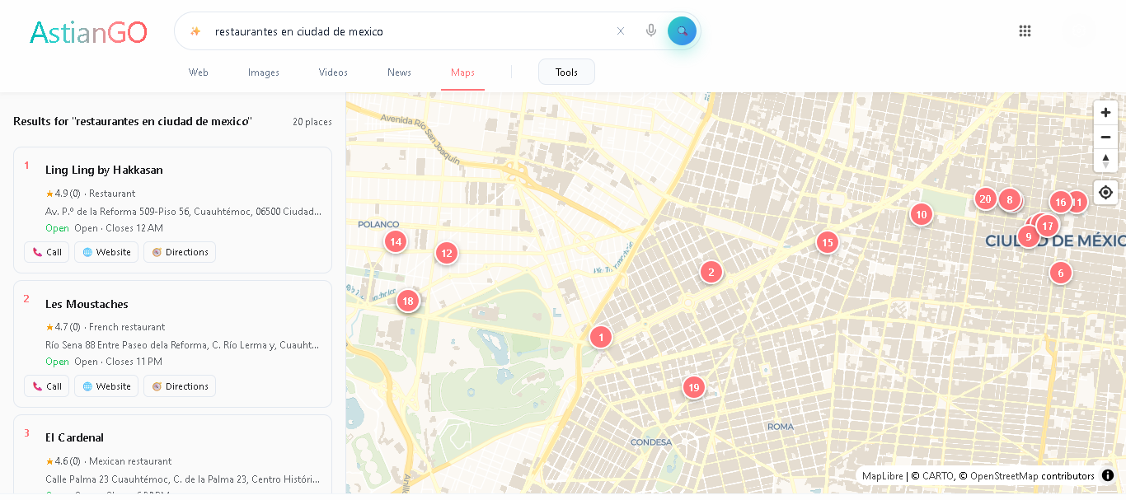This screenshot has height=500, width=1126.
Task: Select map marker number 12
Action: (x=446, y=253)
